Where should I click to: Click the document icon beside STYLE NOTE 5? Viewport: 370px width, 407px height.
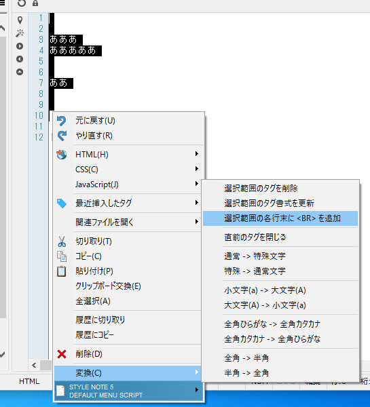pos(60,391)
